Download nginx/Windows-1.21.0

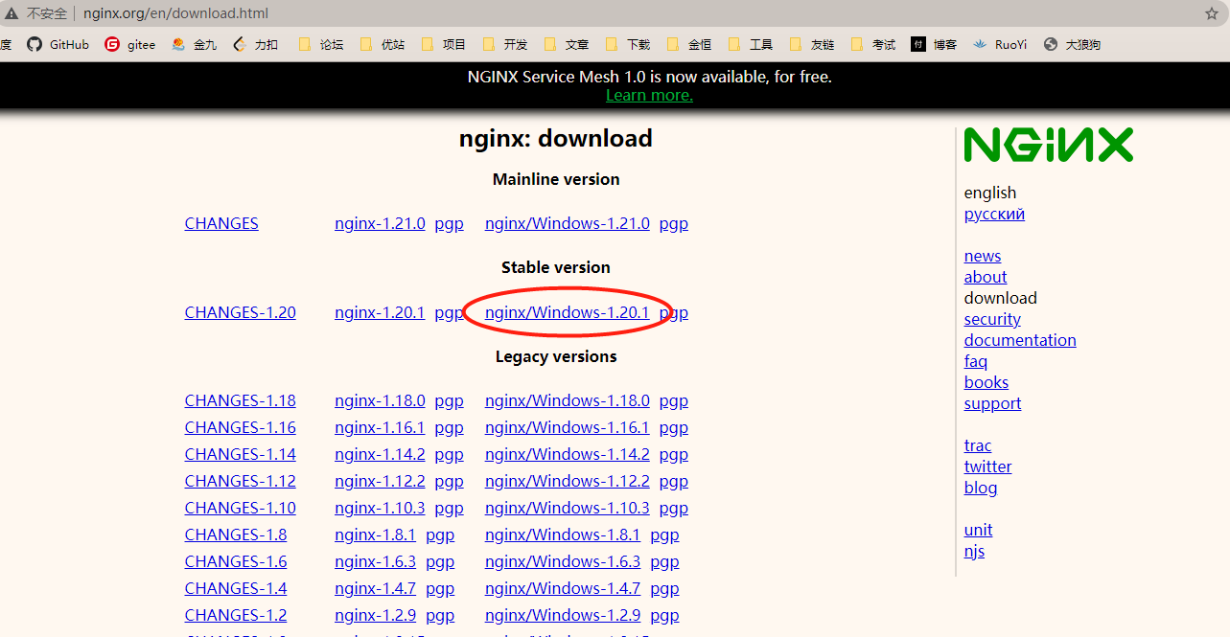coord(568,223)
